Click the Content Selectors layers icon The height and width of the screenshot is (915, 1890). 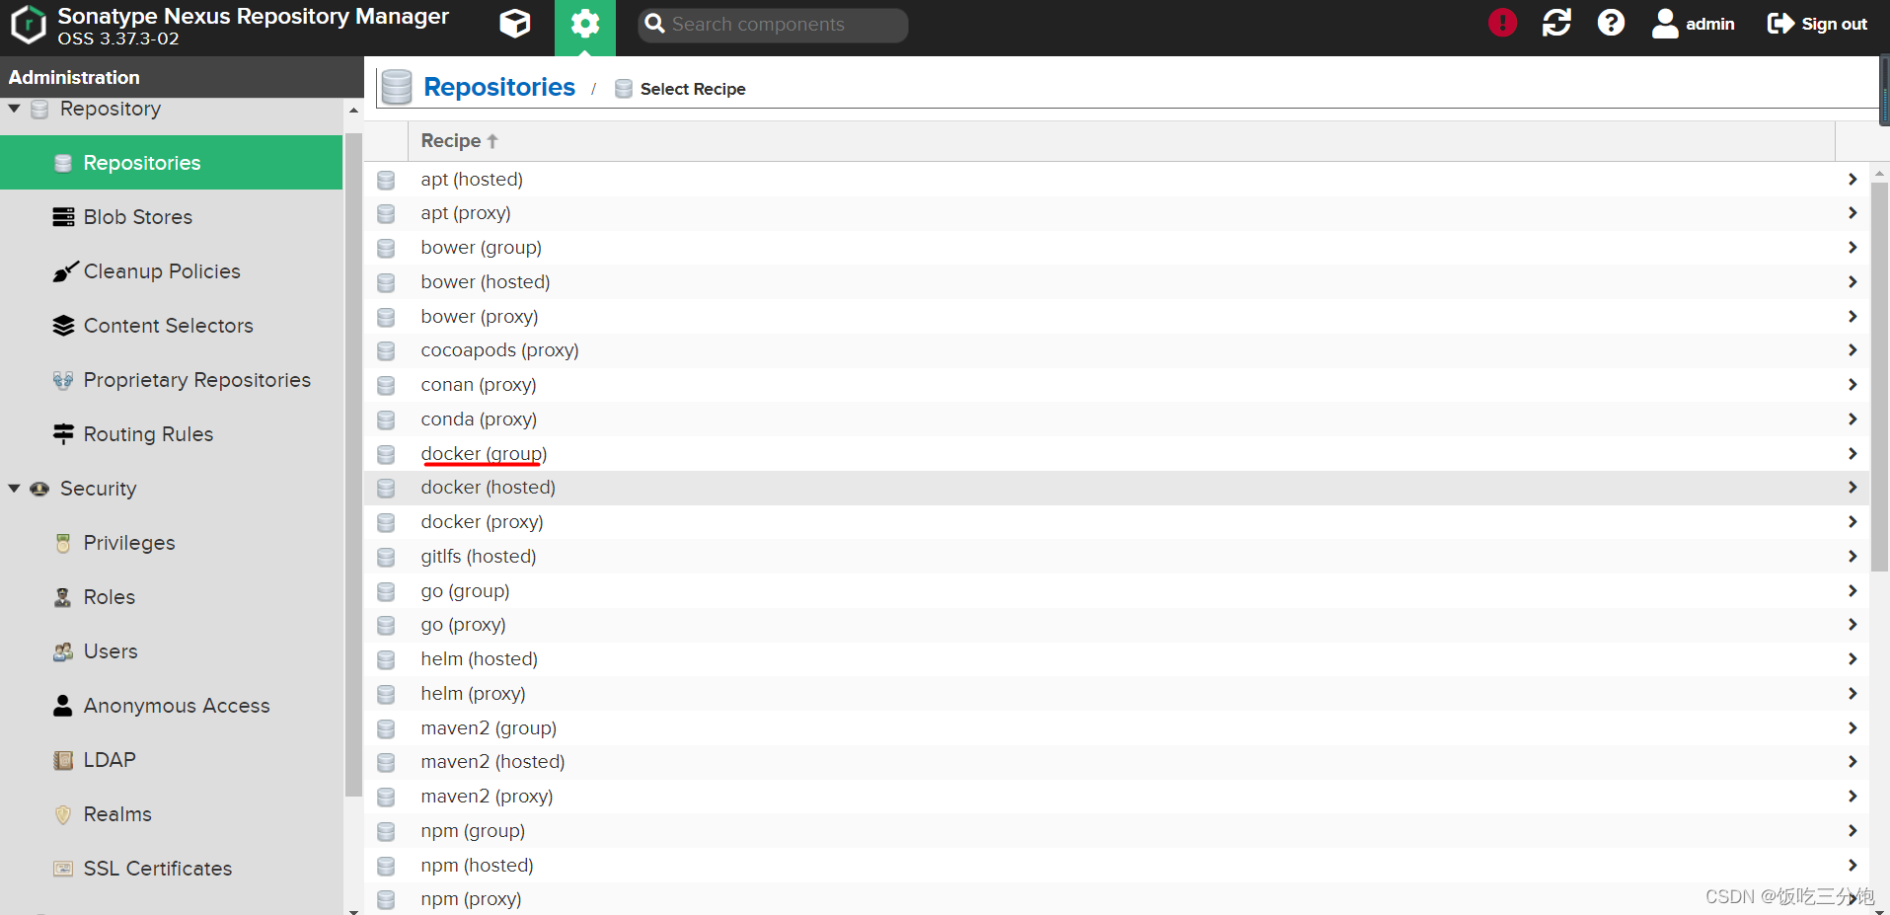(x=63, y=326)
